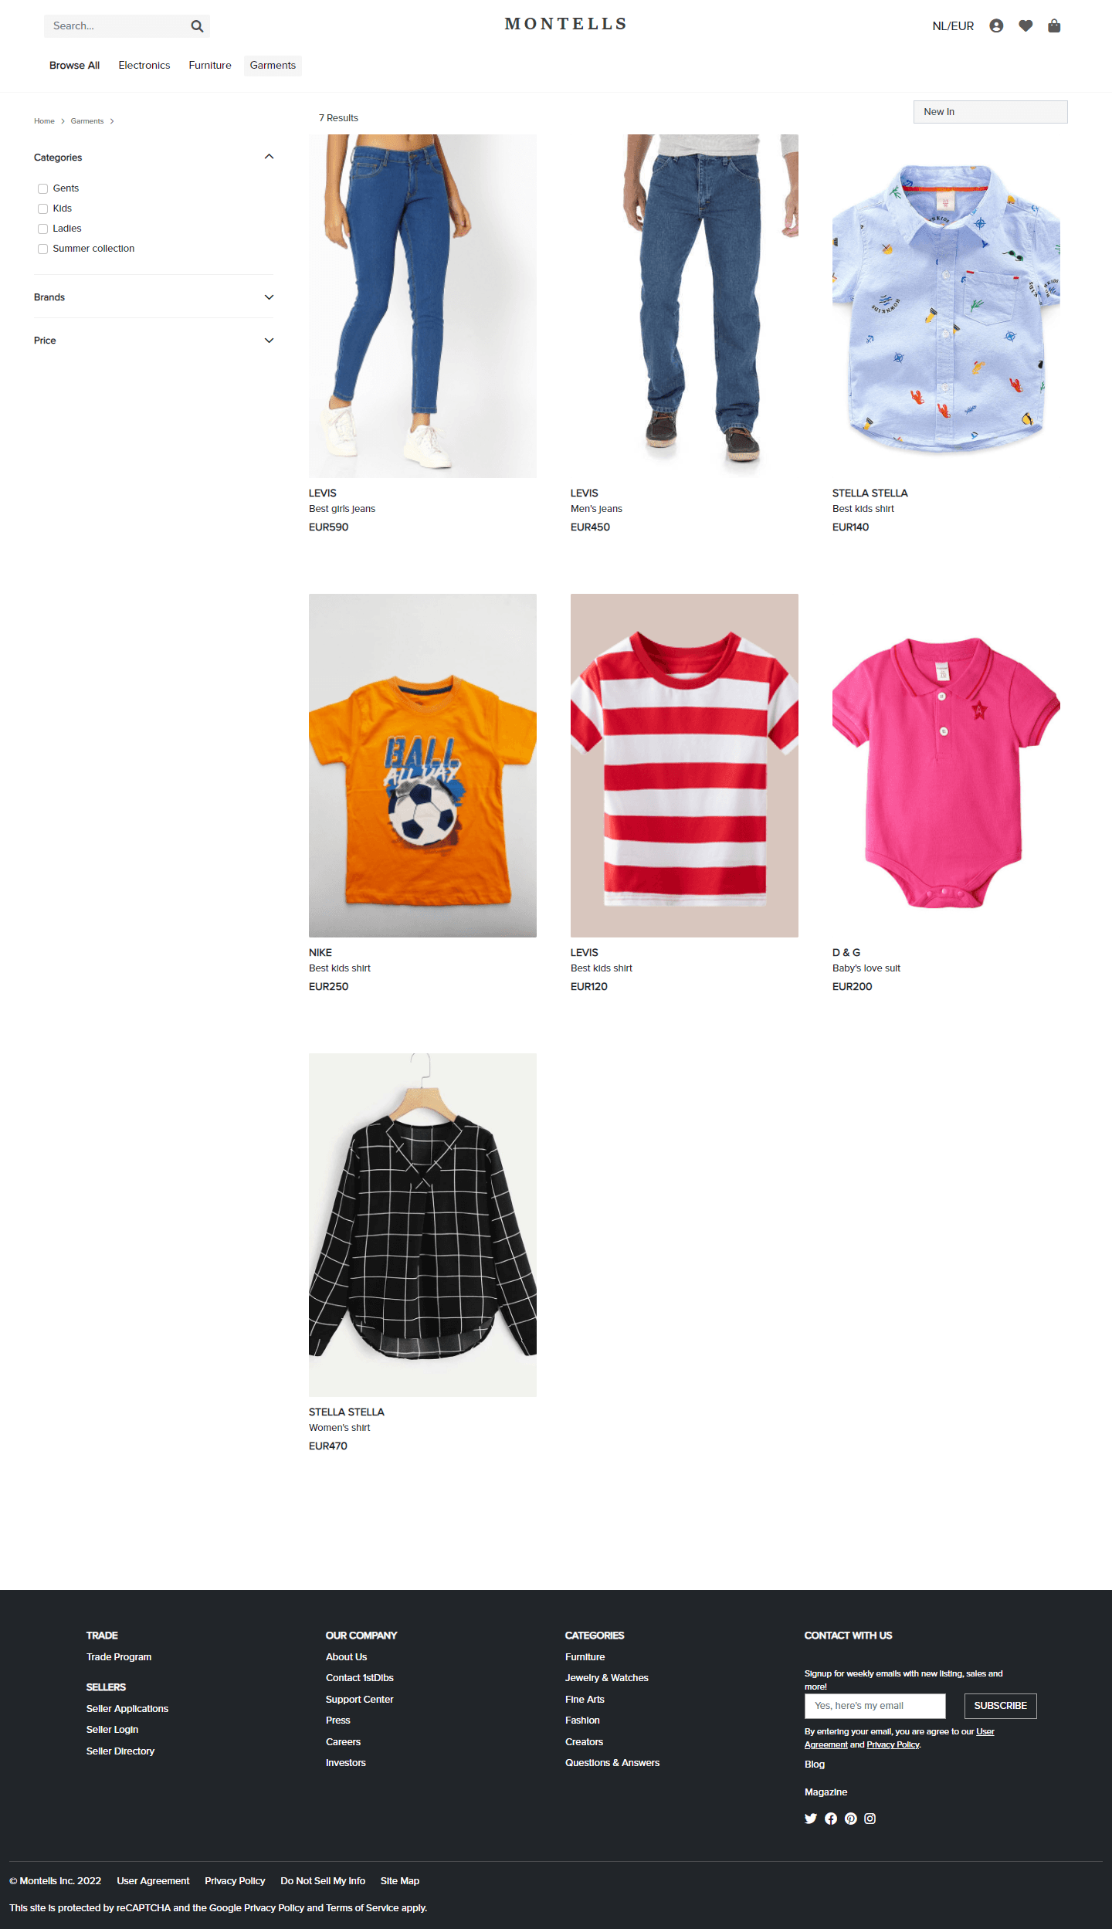Open the shopping bag icon
Image resolution: width=1112 pixels, height=1929 pixels.
(1054, 25)
